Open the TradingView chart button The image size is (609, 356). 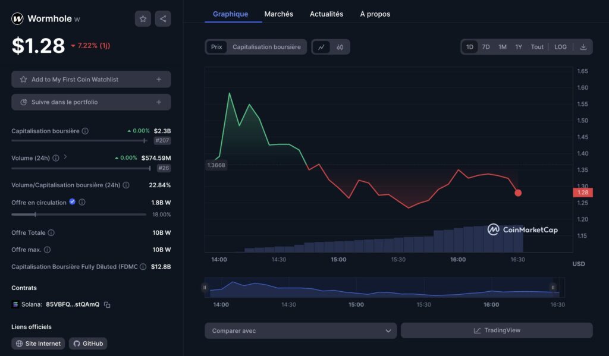497,330
